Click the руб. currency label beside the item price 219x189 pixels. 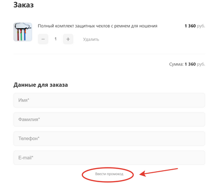pos(201,26)
